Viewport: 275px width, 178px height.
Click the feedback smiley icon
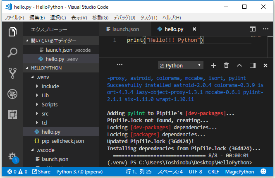[263, 171]
